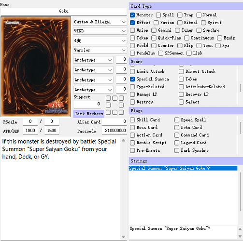The image size is (243, 241).
Task: Toggle the top-left link marker box
Action: [x=108, y=98]
